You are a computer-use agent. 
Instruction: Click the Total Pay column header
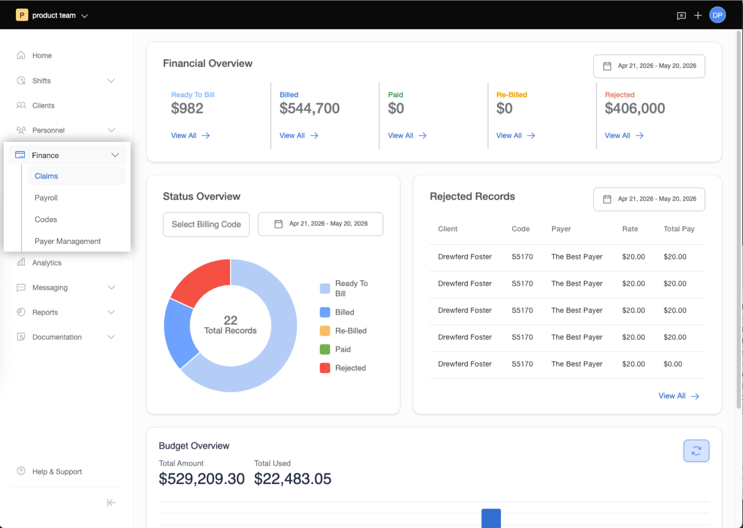(x=679, y=228)
